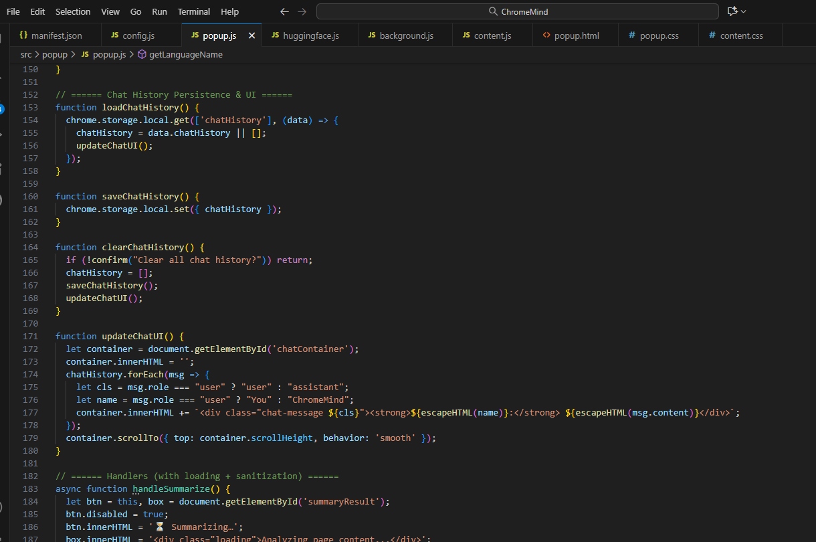Switch to the huggingface.js tab
The height and width of the screenshot is (542, 816).
click(312, 35)
